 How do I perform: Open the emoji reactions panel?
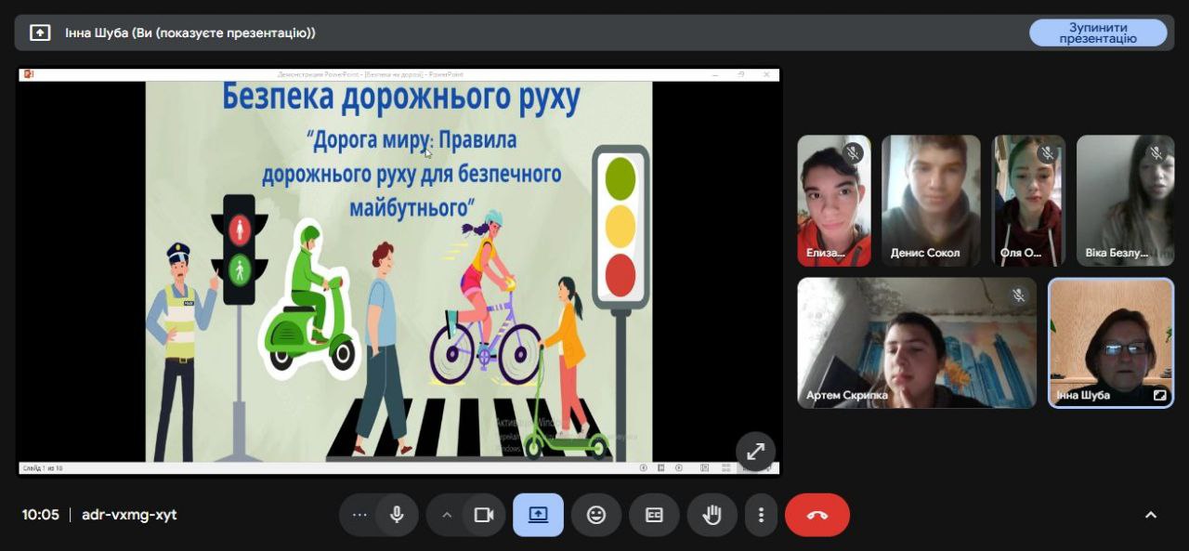[x=596, y=515]
